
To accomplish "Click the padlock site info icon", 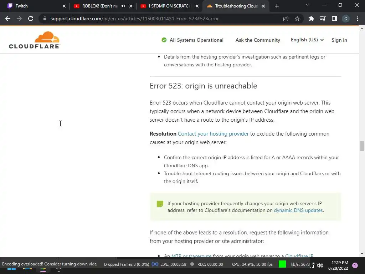I will point(45,19).
